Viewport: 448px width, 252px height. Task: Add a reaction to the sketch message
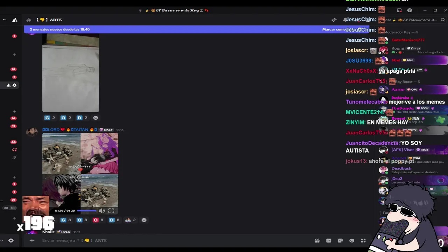[96, 118]
